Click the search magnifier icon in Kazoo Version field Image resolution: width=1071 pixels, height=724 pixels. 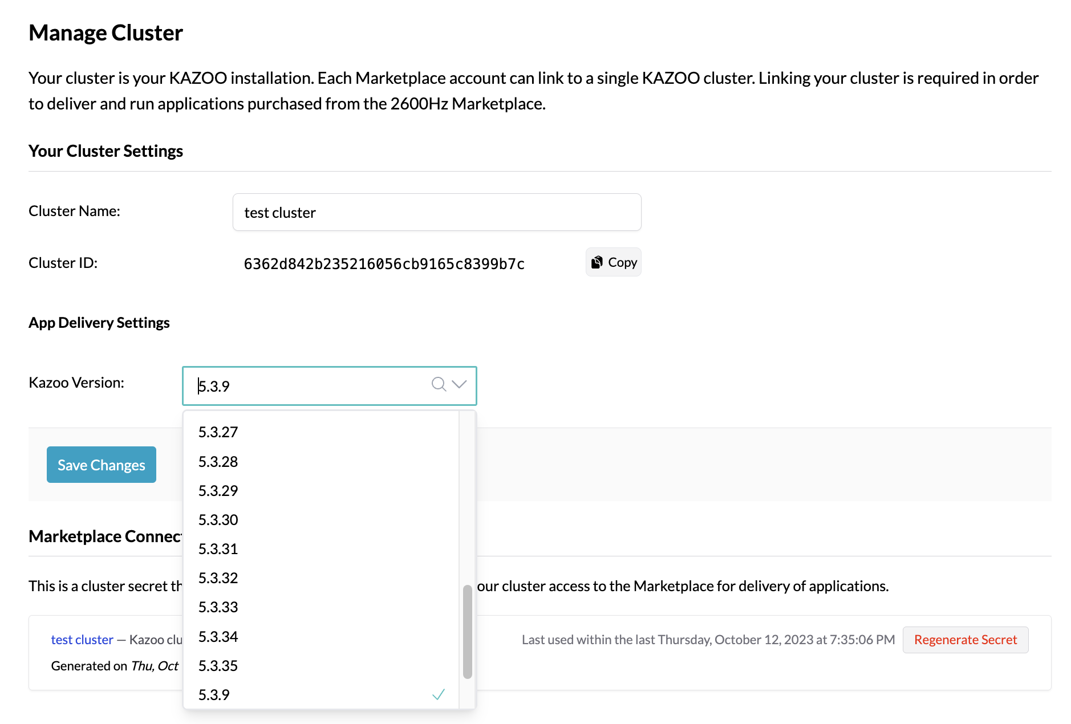tap(439, 384)
